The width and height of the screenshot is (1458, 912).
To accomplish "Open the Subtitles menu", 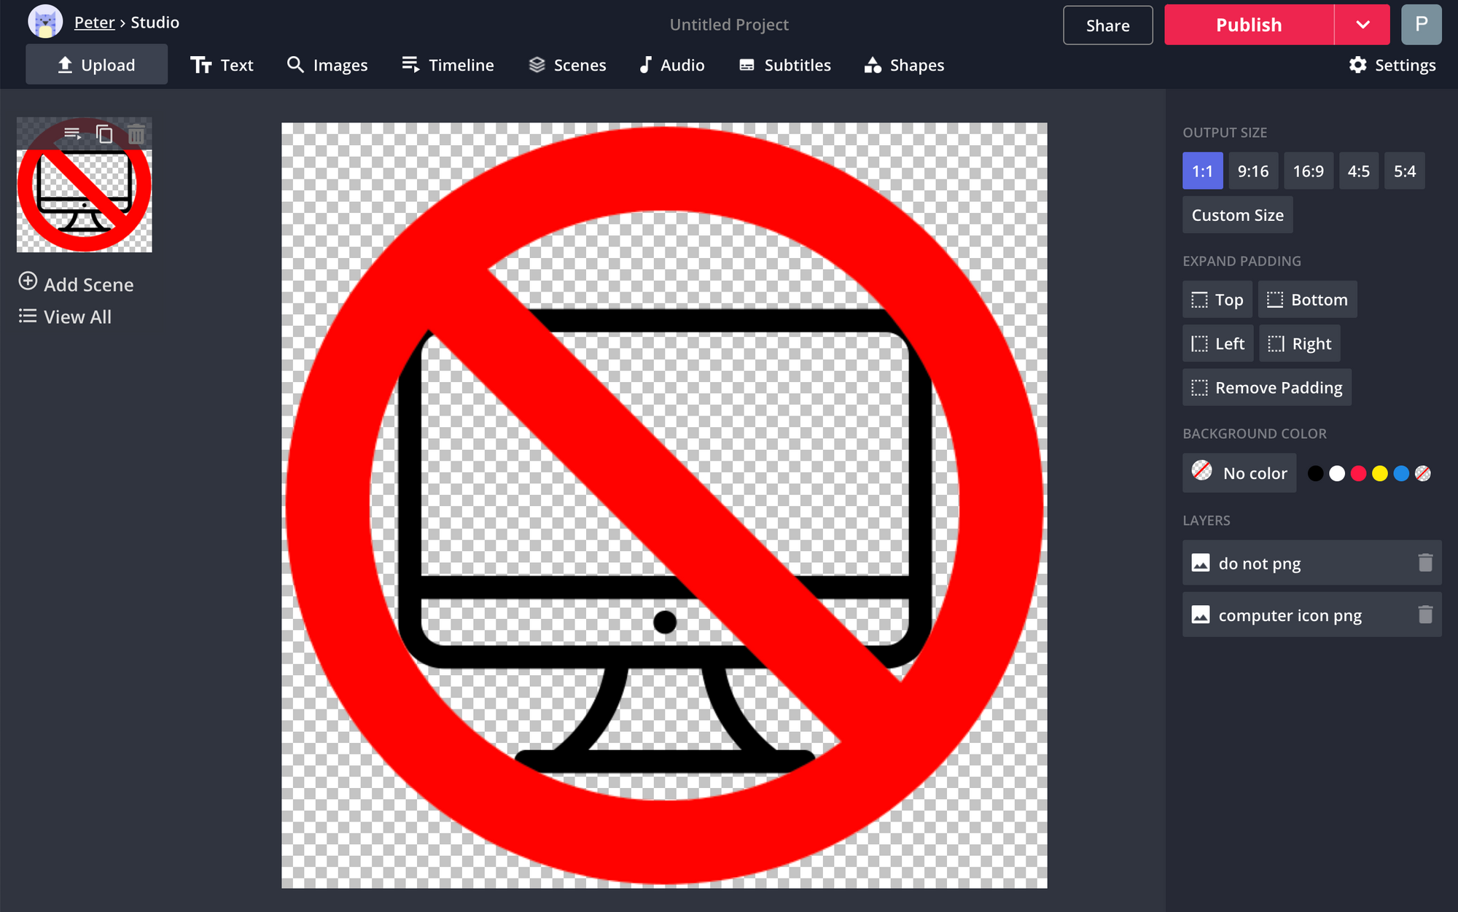I will [785, 65].
